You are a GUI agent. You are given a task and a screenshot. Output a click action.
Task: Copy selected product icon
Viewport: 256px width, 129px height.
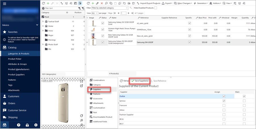click(x=111, y=3)
